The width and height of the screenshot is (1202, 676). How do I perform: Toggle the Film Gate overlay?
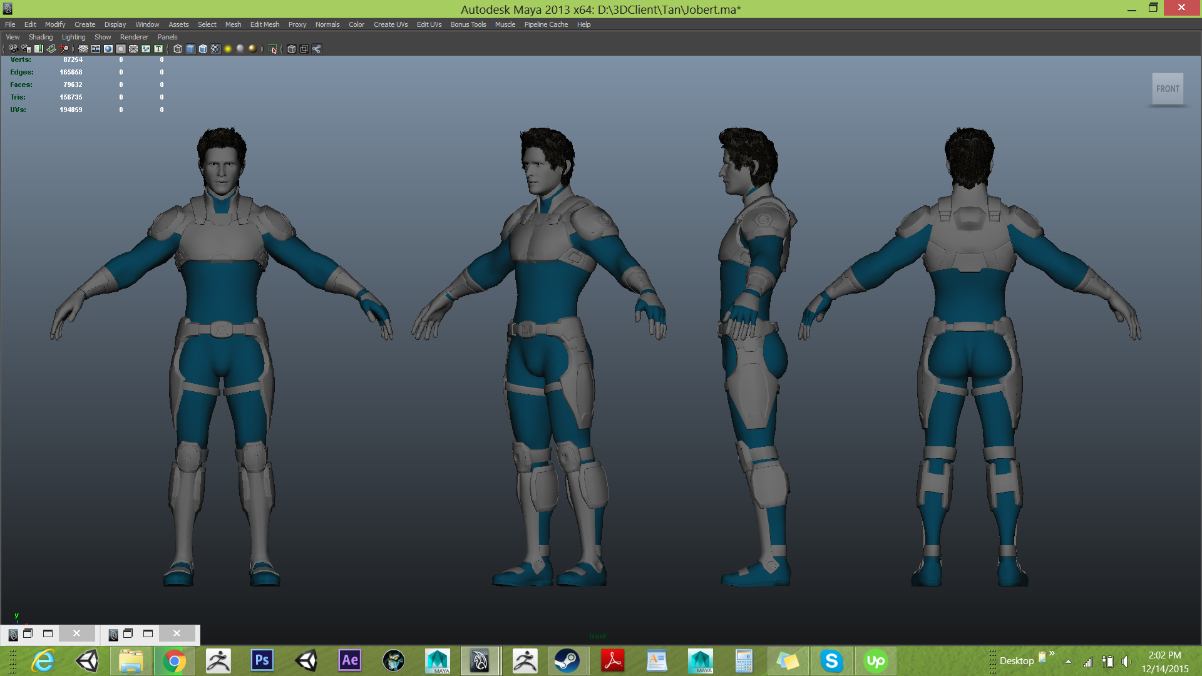point(96,49)
